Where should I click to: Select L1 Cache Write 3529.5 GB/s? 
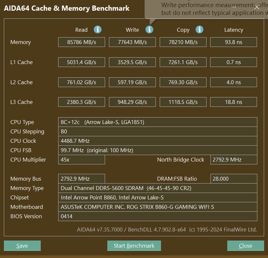tap(132, 62)
